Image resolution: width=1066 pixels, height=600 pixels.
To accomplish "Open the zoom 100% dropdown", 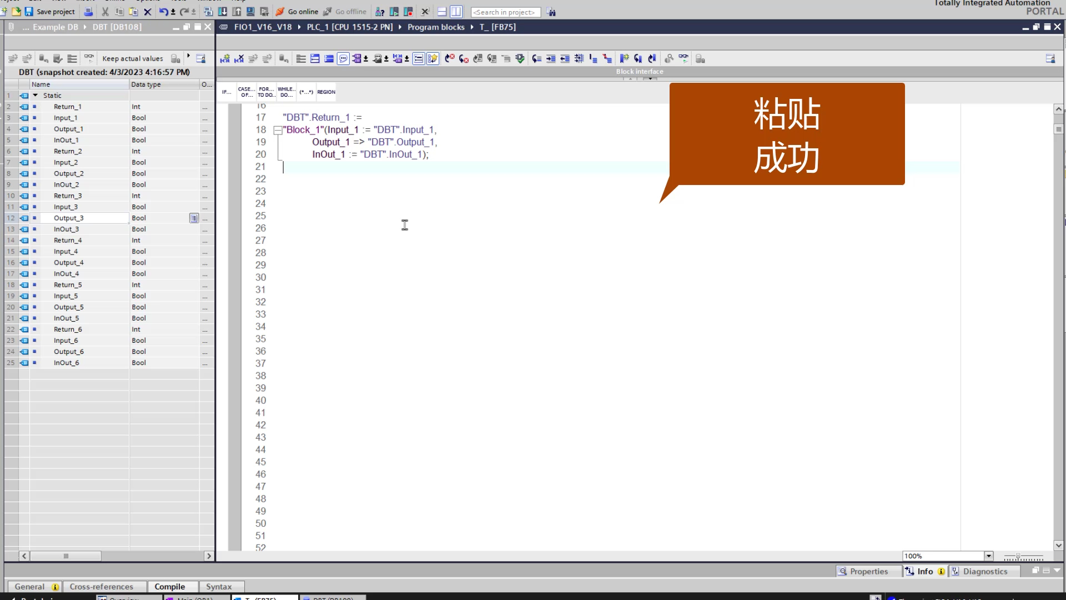I will pyautogui.click(x=988, y=556).
